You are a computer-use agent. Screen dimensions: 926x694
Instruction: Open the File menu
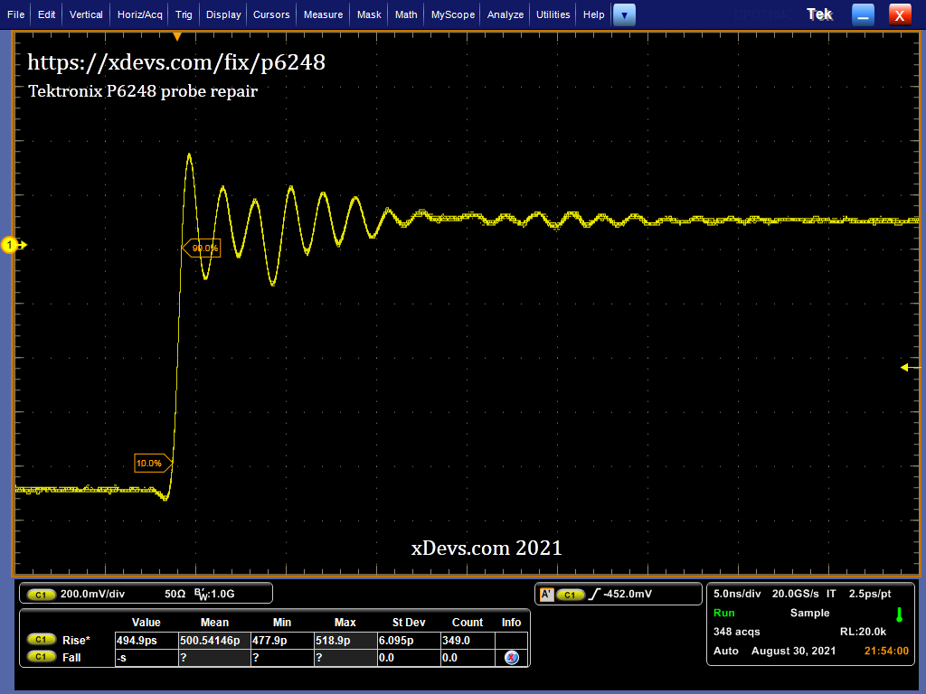(x=16, y=14)
